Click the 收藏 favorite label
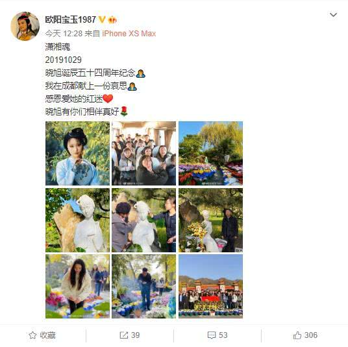The height and width of the screenshot is (347, 348). pyautogui.click(x=47, y=335)
